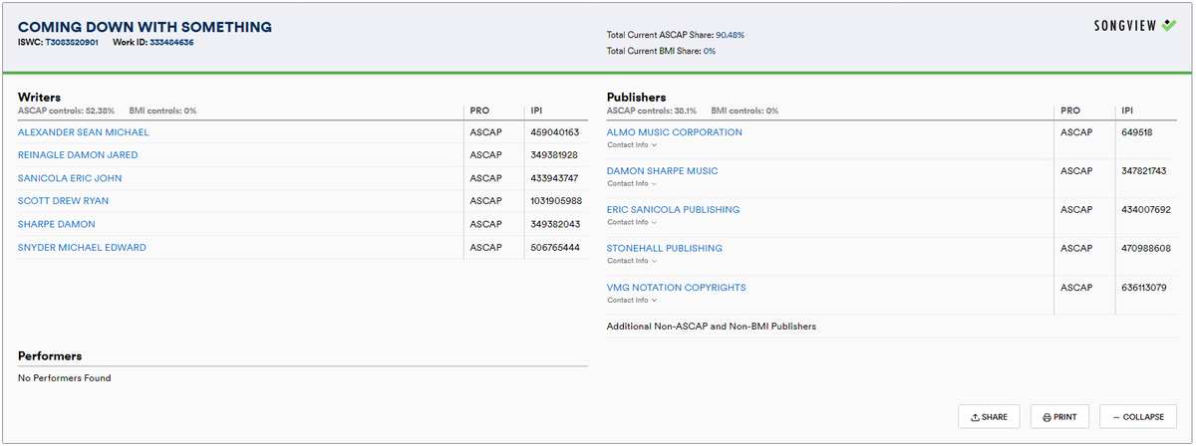Screen dimensions: 1196x446
Task: Expand Contact Info under VMG Notation Copyrights
Action: click(x=632, y=301)
